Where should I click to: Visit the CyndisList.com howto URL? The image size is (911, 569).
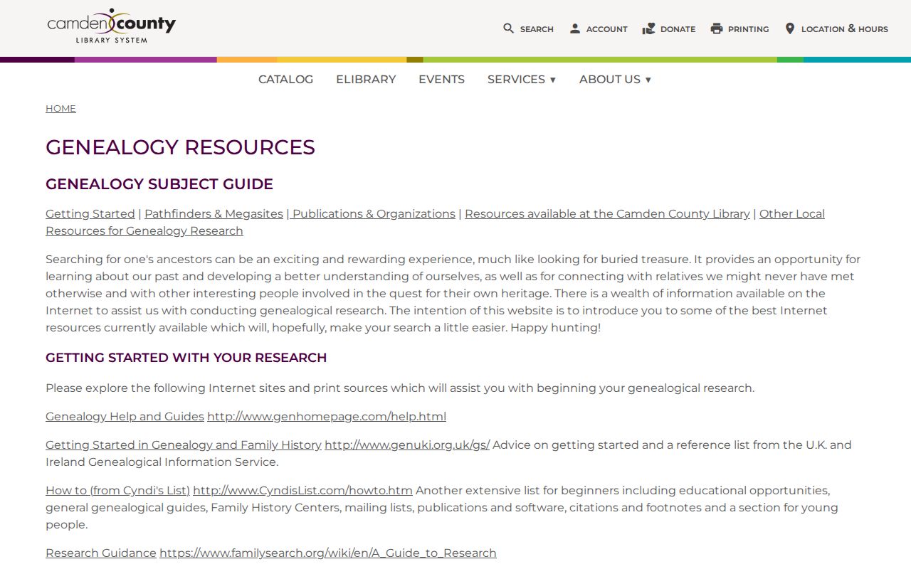[x=302, y=491]
